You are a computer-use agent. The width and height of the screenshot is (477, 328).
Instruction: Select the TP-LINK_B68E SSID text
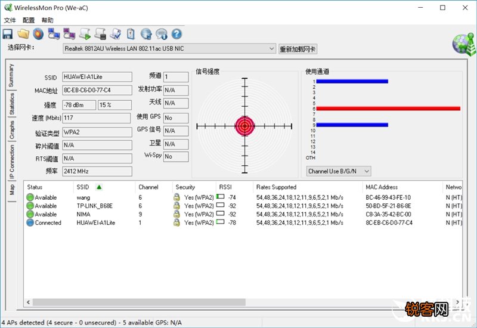pos(95,206)
